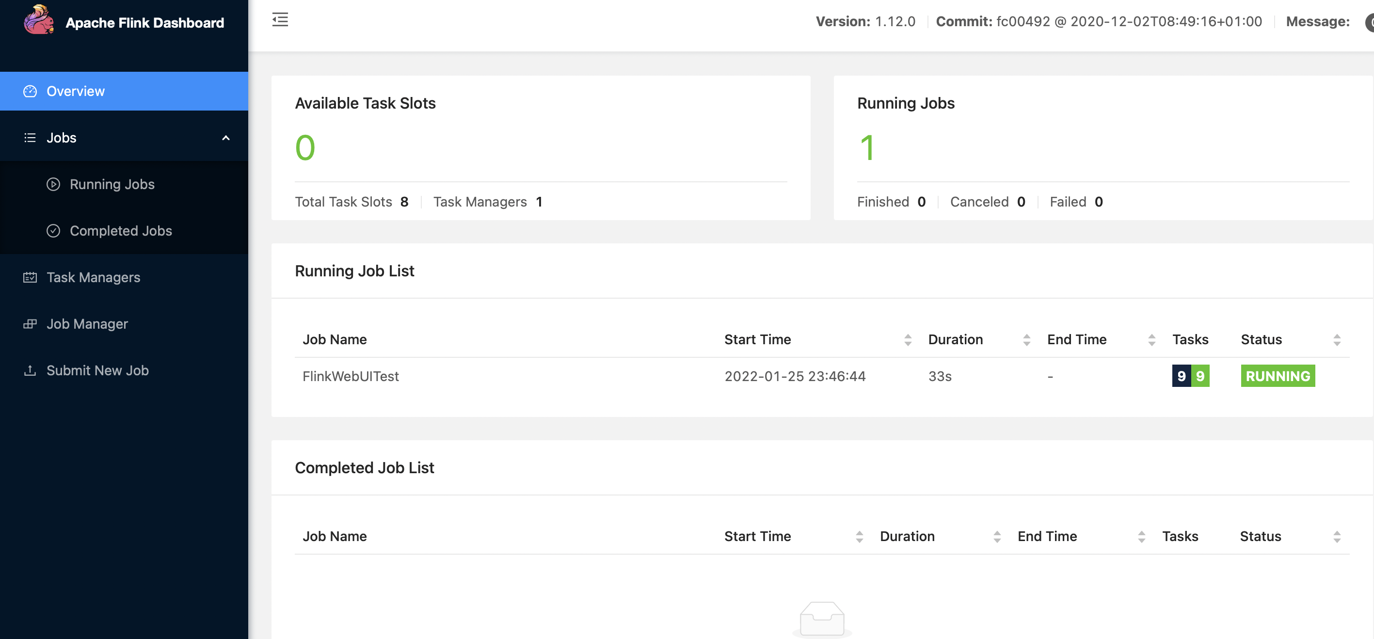The height and width of the screenshot is (639, 1374).
Task: Click the Overview dashboard gauge icon
Action: point(30,91)
